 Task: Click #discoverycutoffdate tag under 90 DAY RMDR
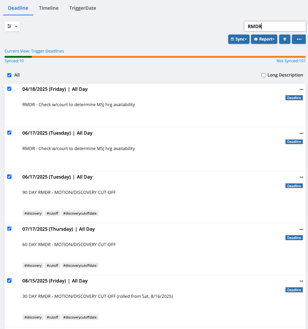point(80,213)
